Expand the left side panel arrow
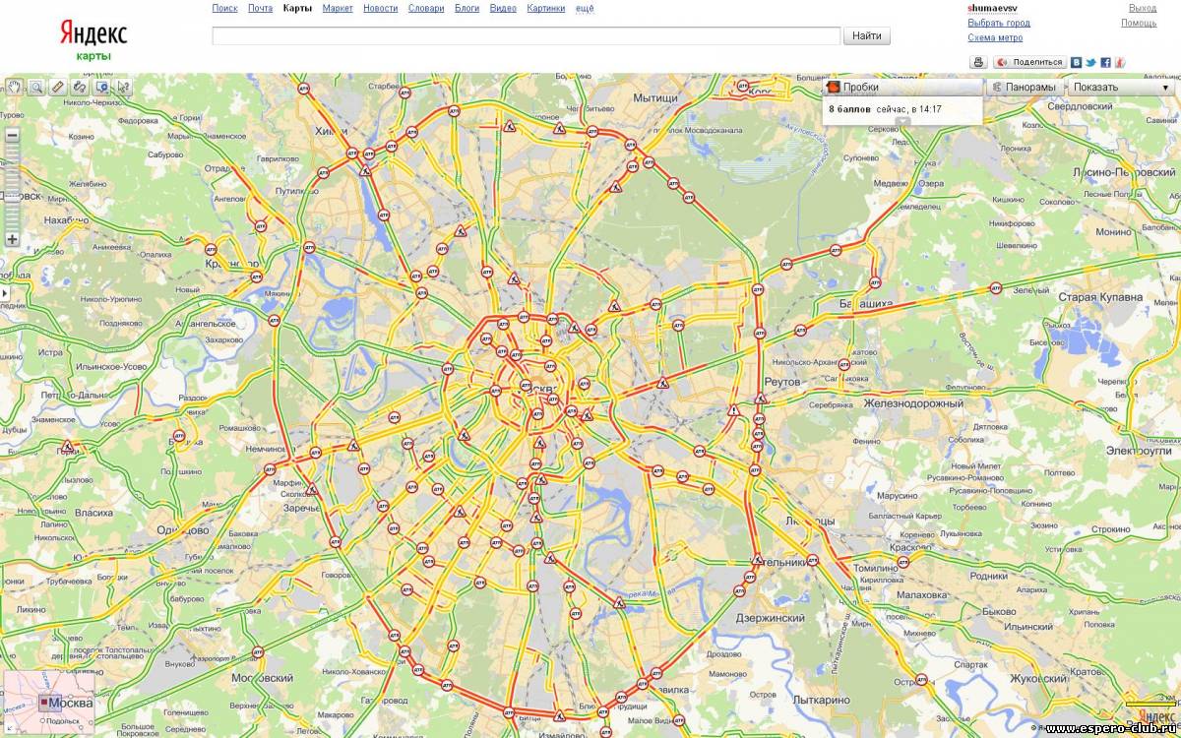1181x738 pixels. coord(4,293)
